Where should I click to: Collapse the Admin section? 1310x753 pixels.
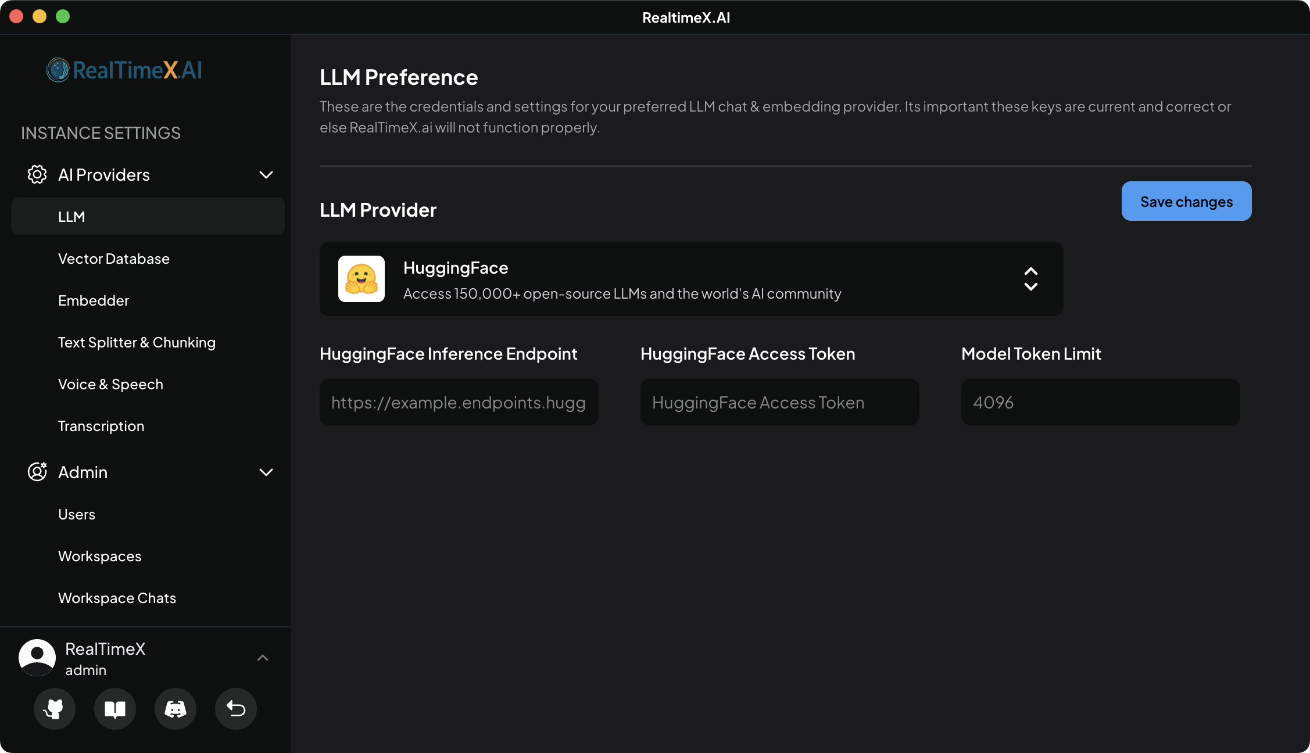266,472
